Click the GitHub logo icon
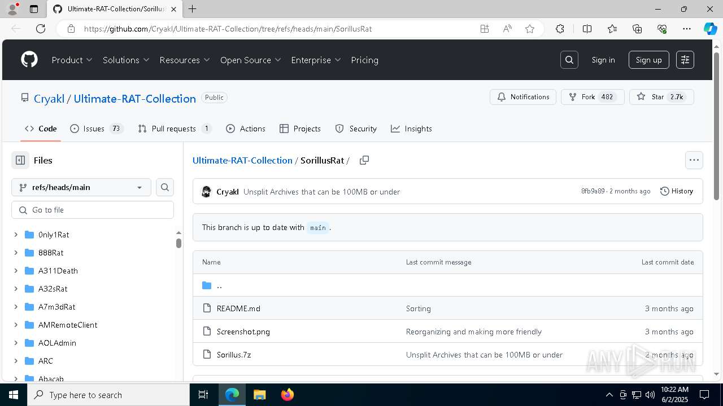This screenshot has height=406, width=723. pyautogui.click(x=29, y=60)
